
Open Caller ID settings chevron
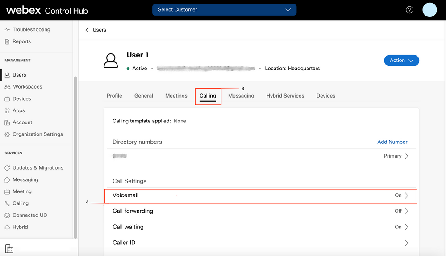pyautogui.click(x=406, y=243)
